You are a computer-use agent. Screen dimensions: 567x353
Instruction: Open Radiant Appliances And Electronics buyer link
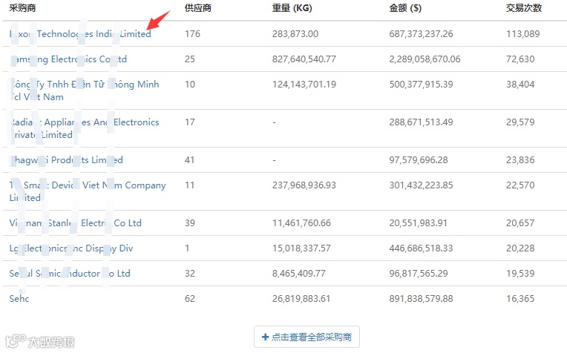(x=84, y=128)
